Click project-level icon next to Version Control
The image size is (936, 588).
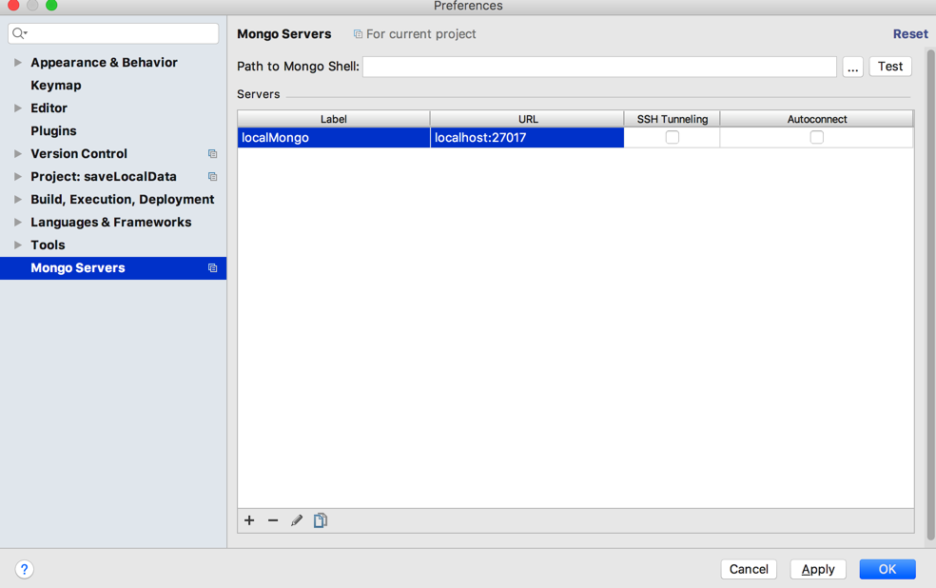tap(212, 154)
